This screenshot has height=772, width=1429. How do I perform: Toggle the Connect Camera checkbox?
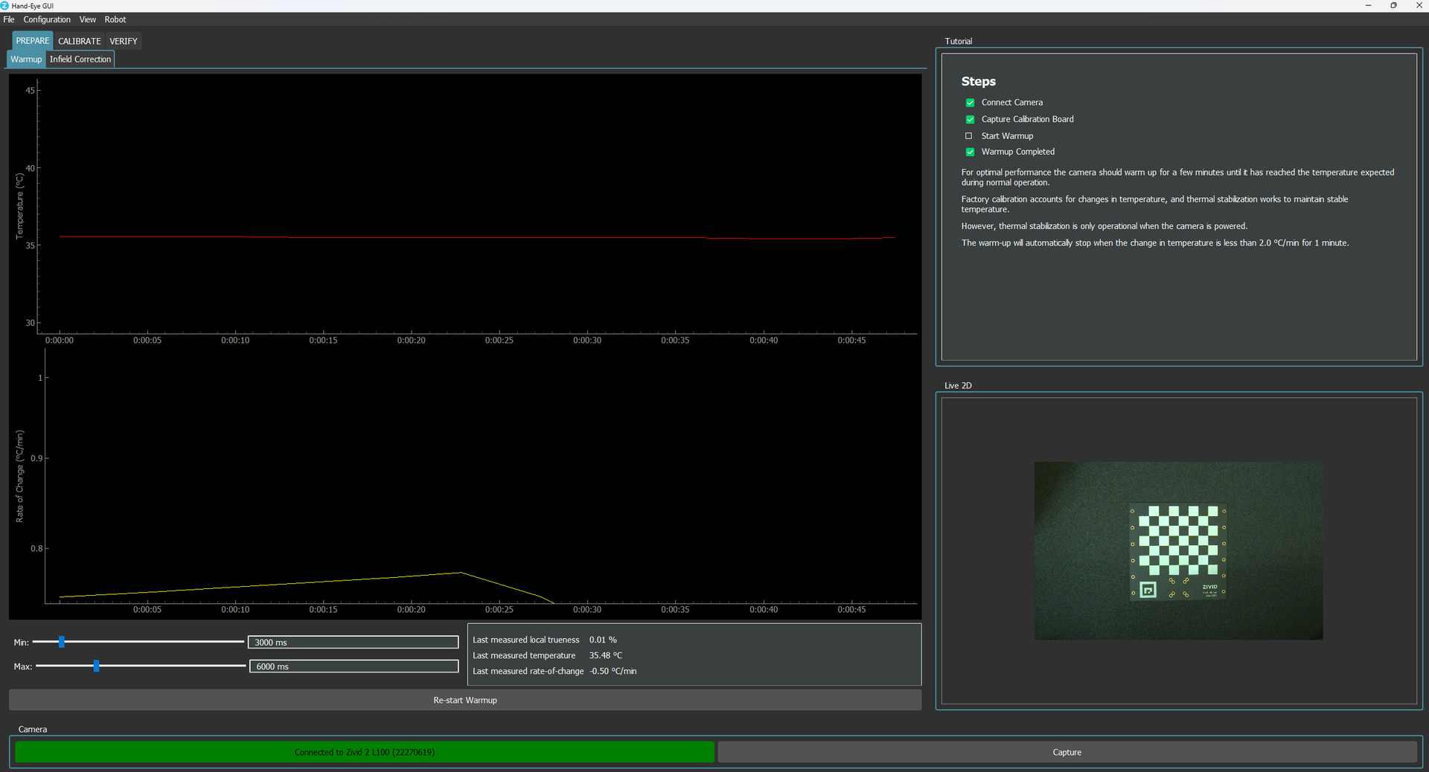point(970,103)
